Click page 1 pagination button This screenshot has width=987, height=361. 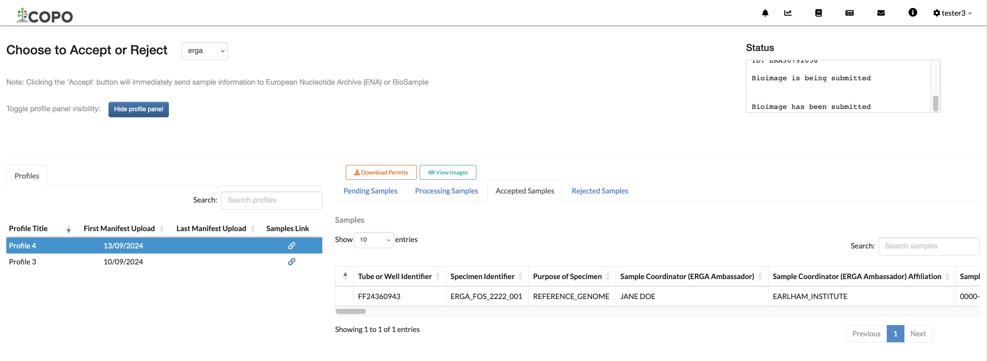coord(895,334)
